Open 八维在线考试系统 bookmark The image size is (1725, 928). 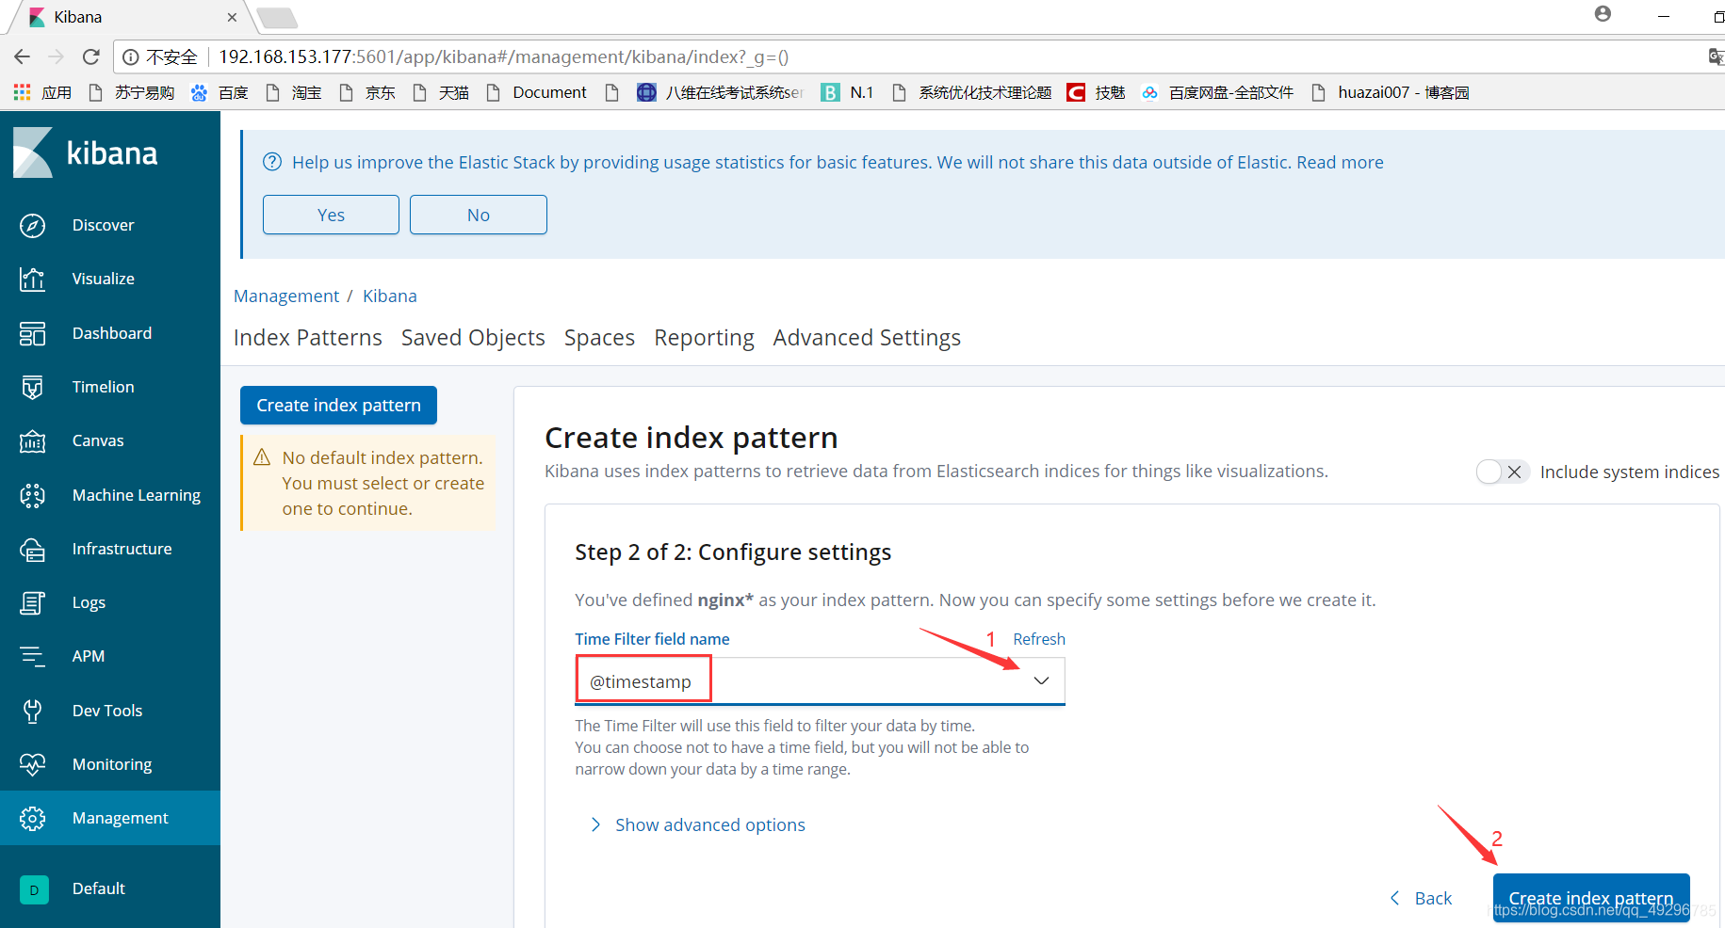[721, 92]
